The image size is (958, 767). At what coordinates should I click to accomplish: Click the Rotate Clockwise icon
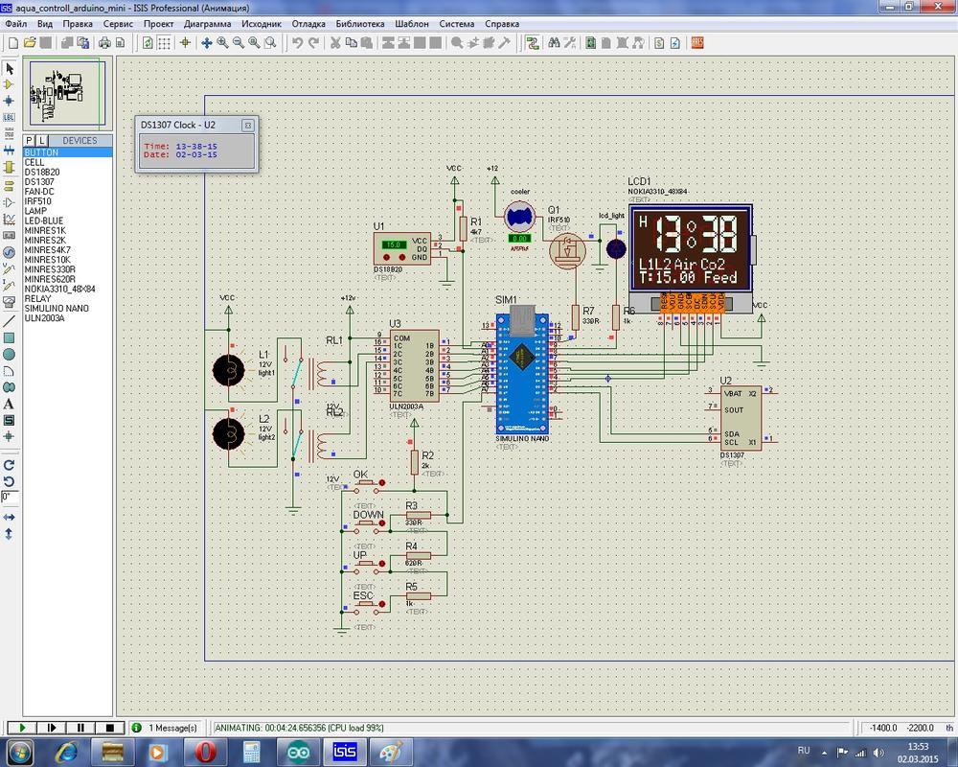point(10,464)
